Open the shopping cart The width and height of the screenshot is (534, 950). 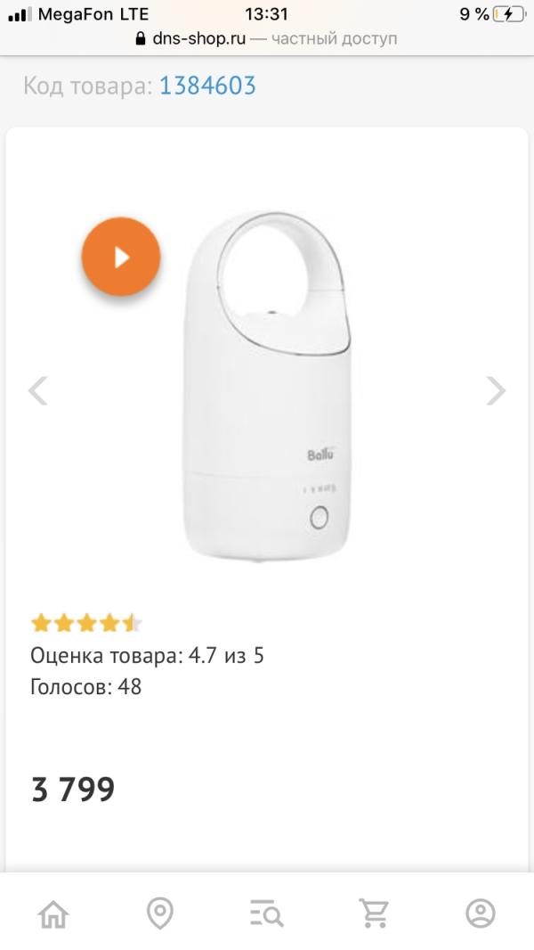373,913
